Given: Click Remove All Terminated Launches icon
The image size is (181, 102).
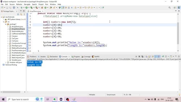Looking at the screenshot, I should (142, 57).
